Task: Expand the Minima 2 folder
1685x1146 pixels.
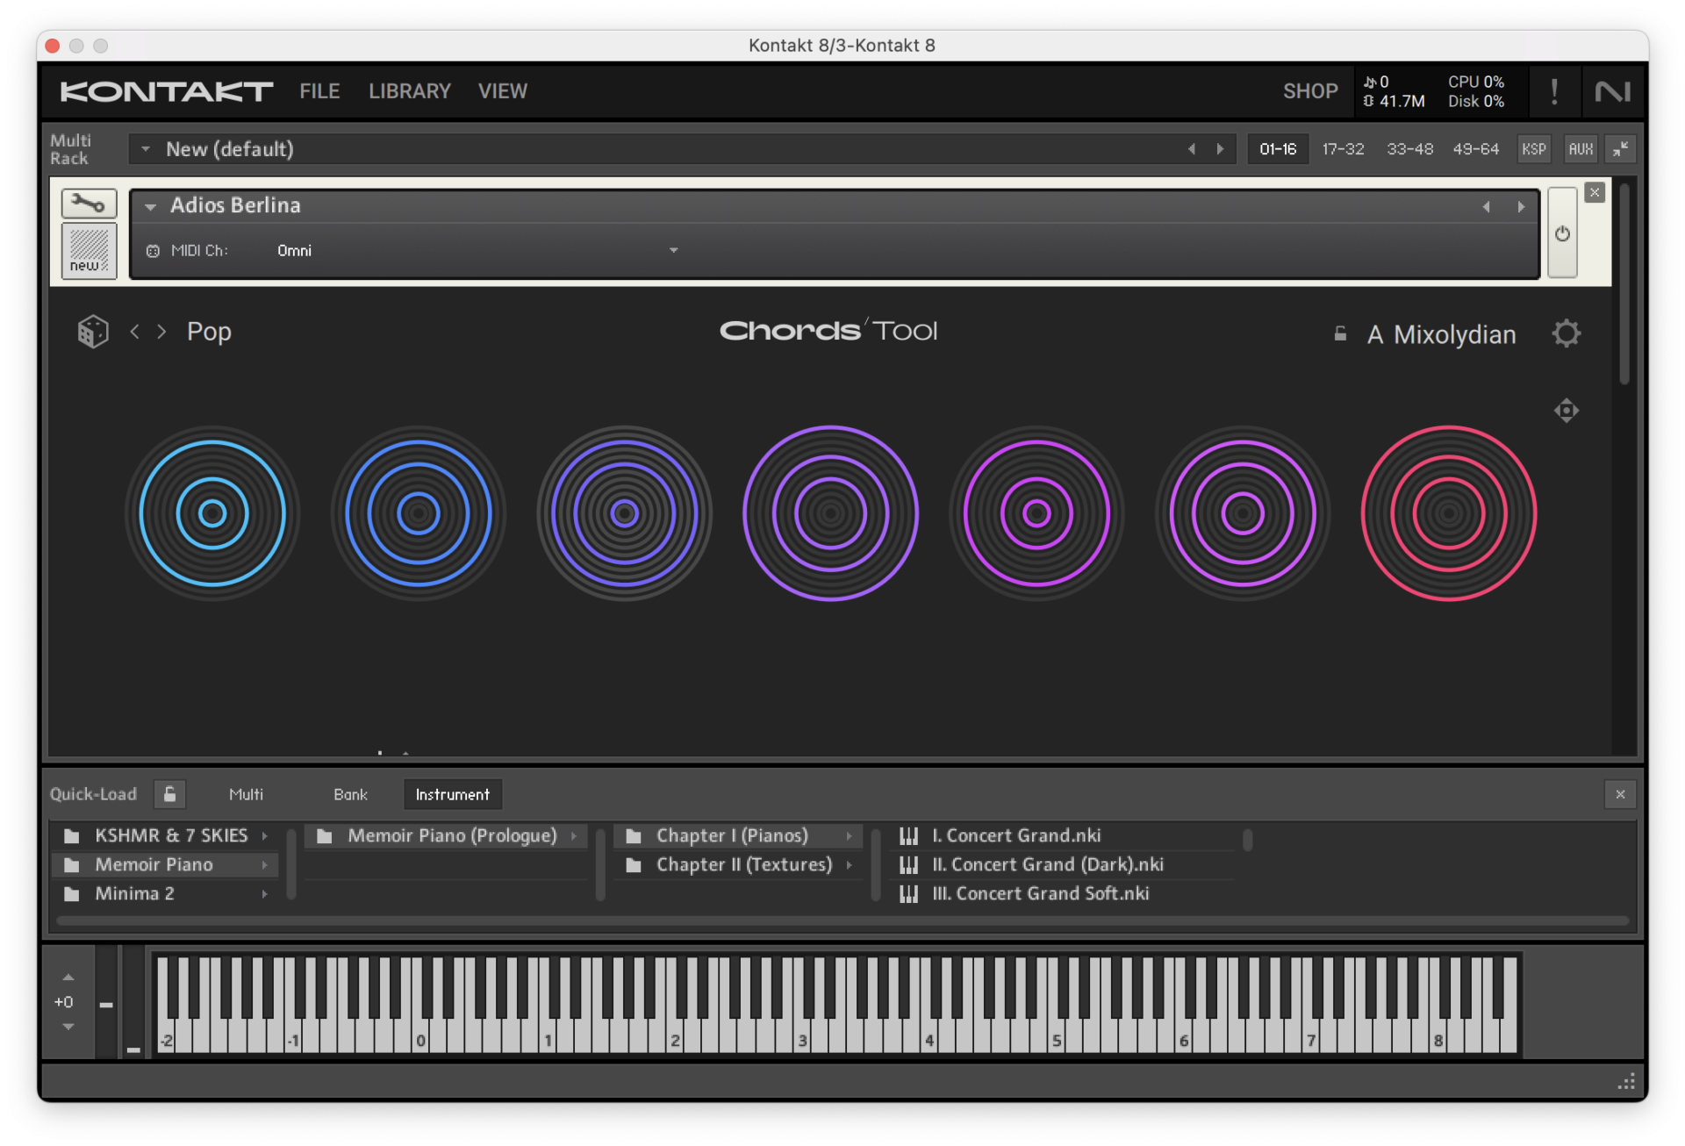Action: [165, 893]
